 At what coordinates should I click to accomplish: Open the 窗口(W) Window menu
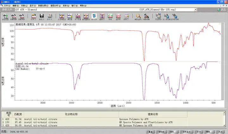click(75, 6)
